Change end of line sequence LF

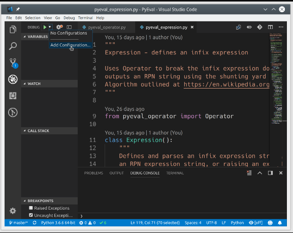(x=223, y=223)
